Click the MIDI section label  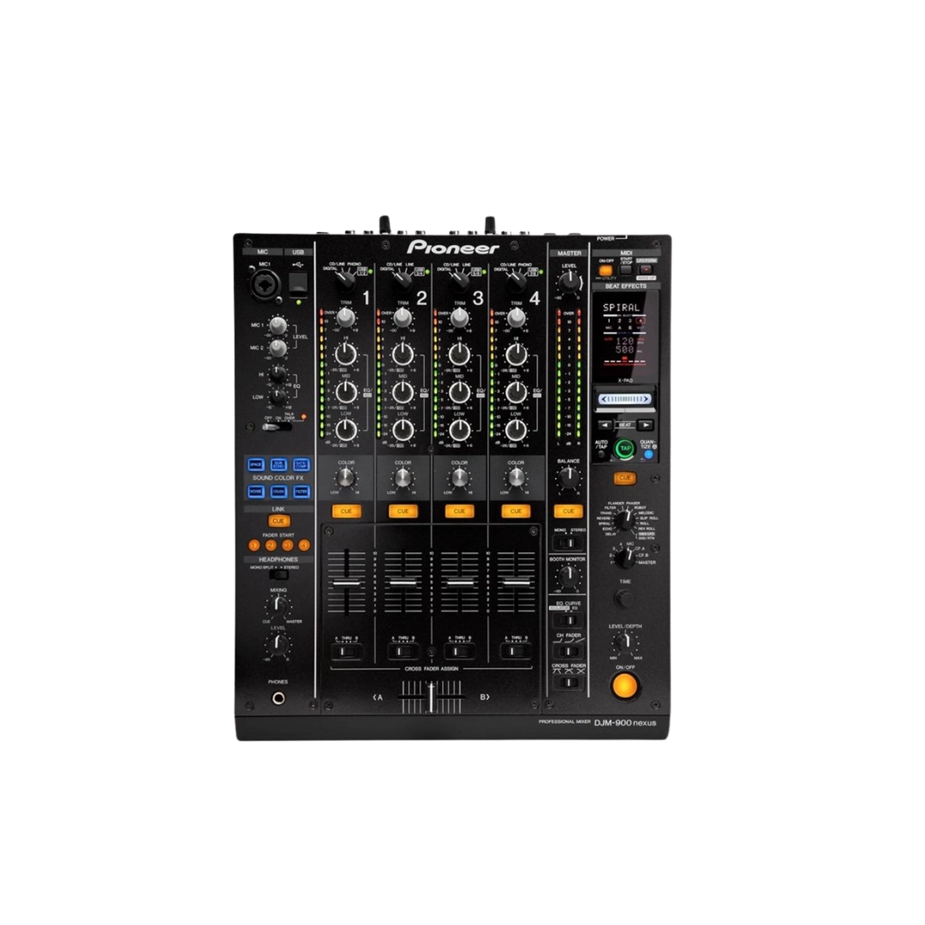click(x=626, y=253)
